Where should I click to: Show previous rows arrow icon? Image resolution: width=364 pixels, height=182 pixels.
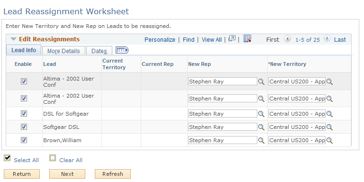pyautogui.click(x=287, y=38)
